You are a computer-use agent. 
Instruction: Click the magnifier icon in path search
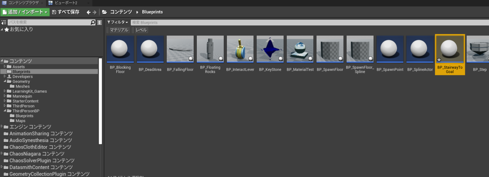pos(93,22)
